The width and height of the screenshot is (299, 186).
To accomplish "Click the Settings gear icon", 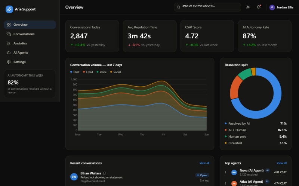I will pos(9,62).
